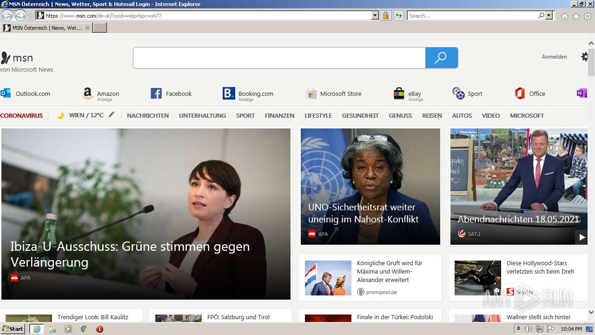Open the Booking.com shortcut
Viewport: 595px width, 335px height.
(x=248, y=94)
